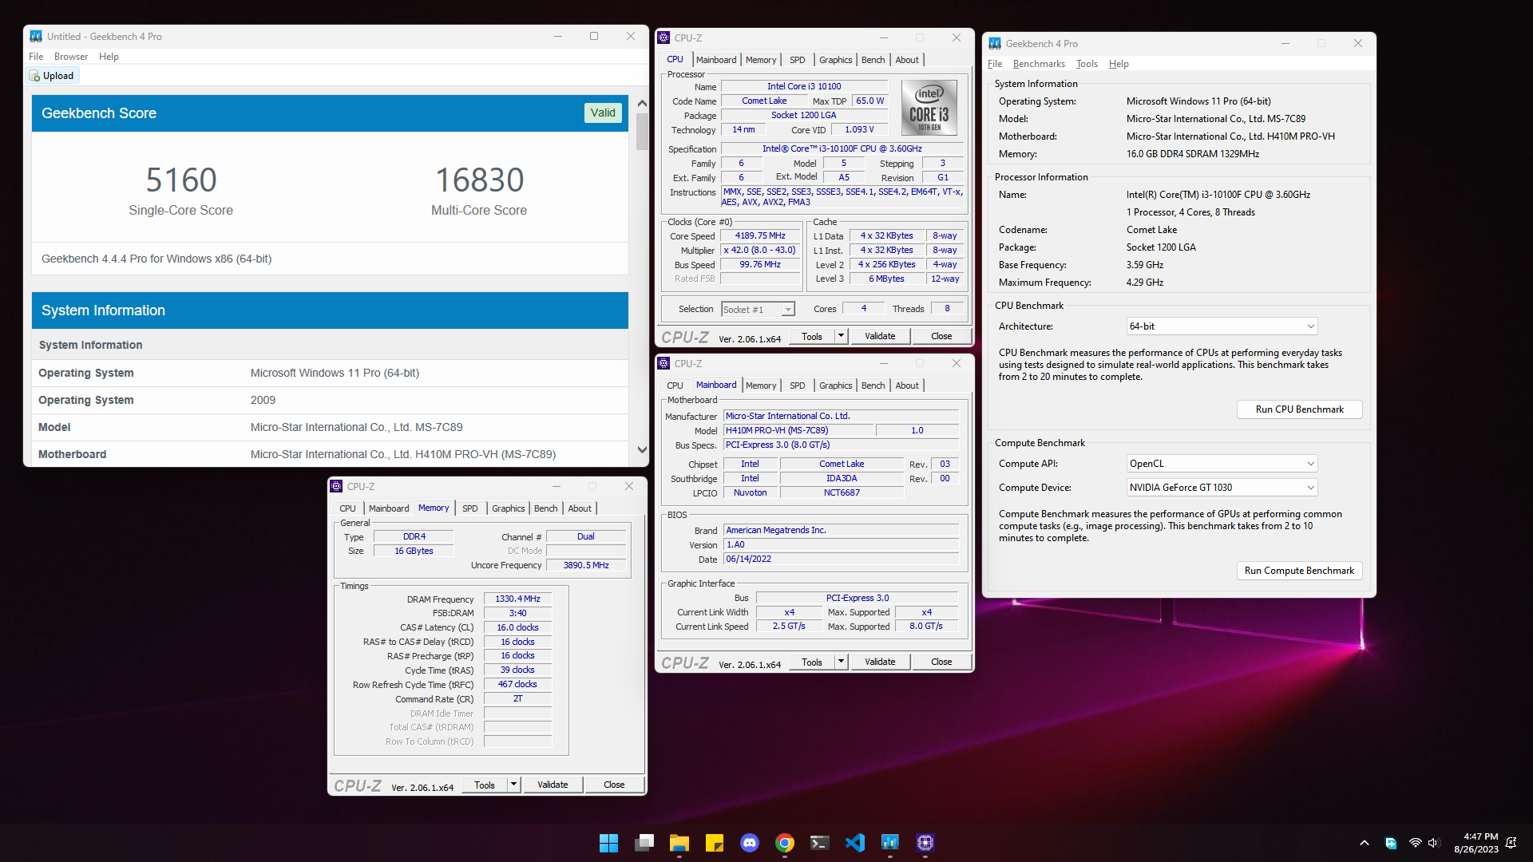
Task: Select Graphics tab in Mainboard CPU-Z window
Action: coord(835,386)
